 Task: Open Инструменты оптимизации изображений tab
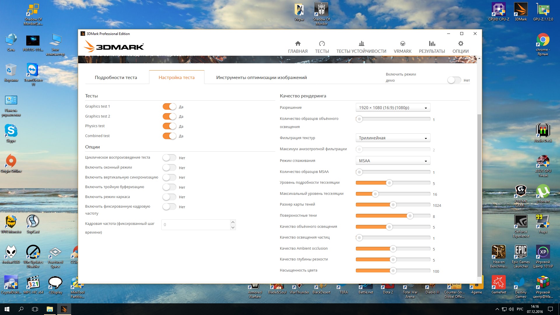(261, 78)
